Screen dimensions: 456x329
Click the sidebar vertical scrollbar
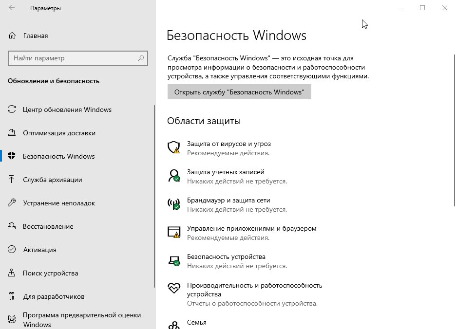[154, 197]
